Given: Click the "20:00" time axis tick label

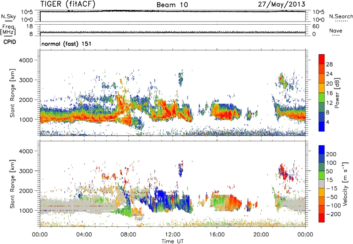Looking at the screenshot, I should 261,234.
